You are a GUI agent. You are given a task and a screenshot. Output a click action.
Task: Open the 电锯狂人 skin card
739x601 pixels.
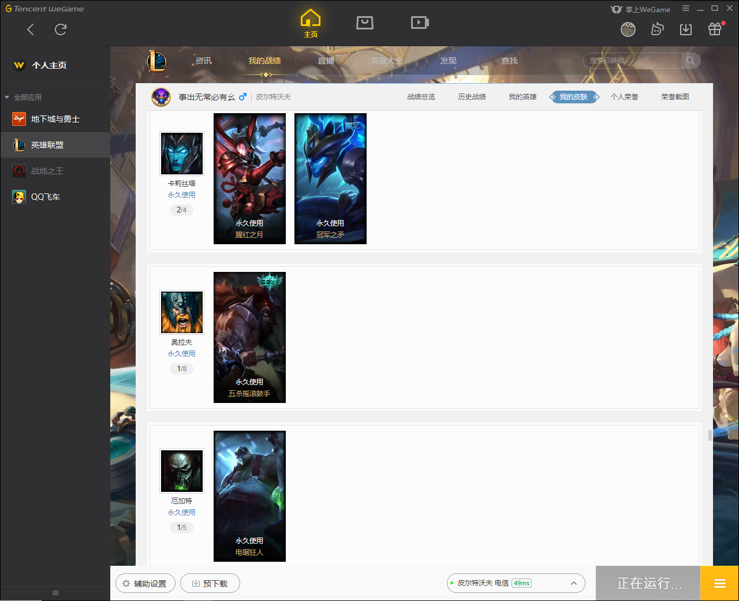pos(249,496)
